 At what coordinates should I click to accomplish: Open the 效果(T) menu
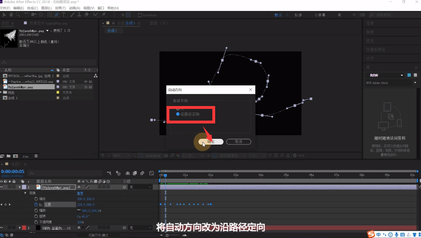(x=60, y=8)
